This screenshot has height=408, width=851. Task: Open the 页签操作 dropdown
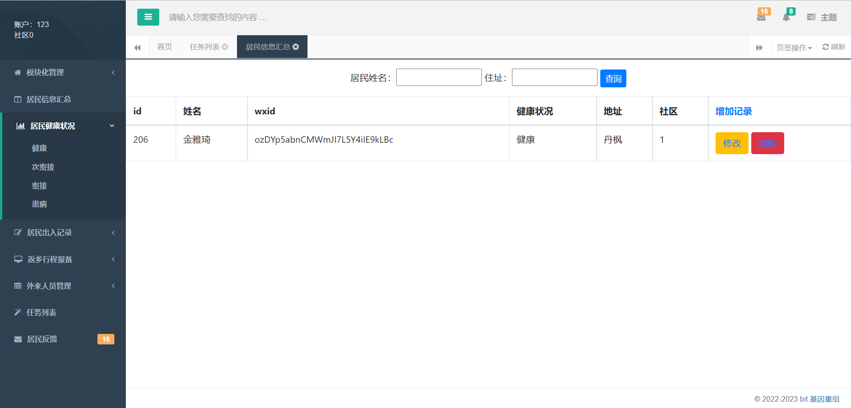[794, 47]
